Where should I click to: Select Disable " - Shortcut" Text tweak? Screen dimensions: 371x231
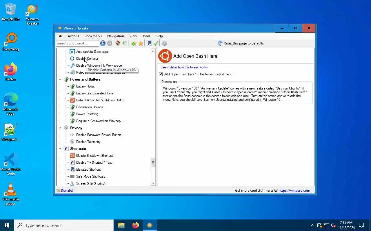(x=94, y=163)
